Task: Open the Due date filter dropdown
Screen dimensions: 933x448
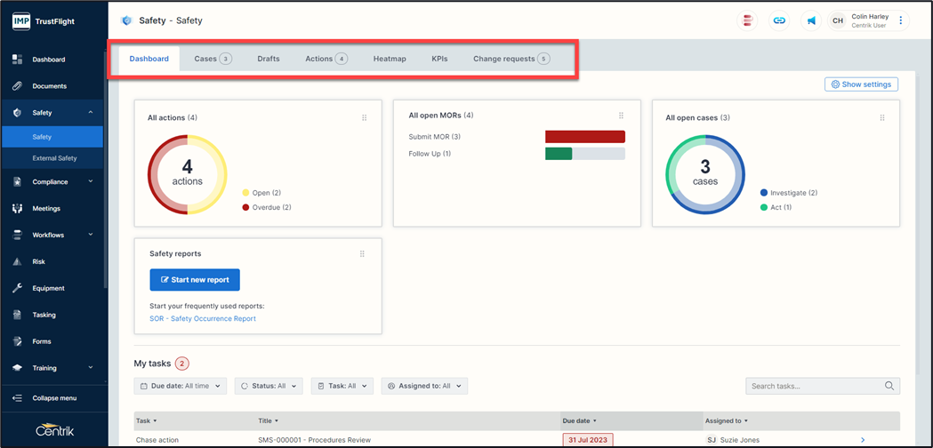Action: (x=180, y=386)
